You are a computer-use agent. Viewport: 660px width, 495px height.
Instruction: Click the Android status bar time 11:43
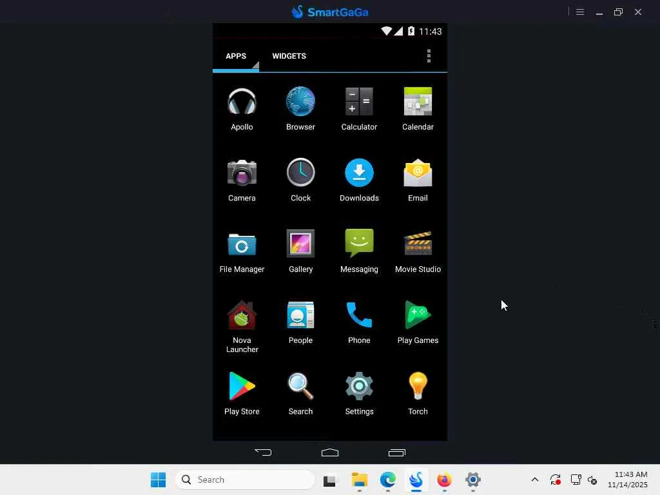tap(430, 32)
